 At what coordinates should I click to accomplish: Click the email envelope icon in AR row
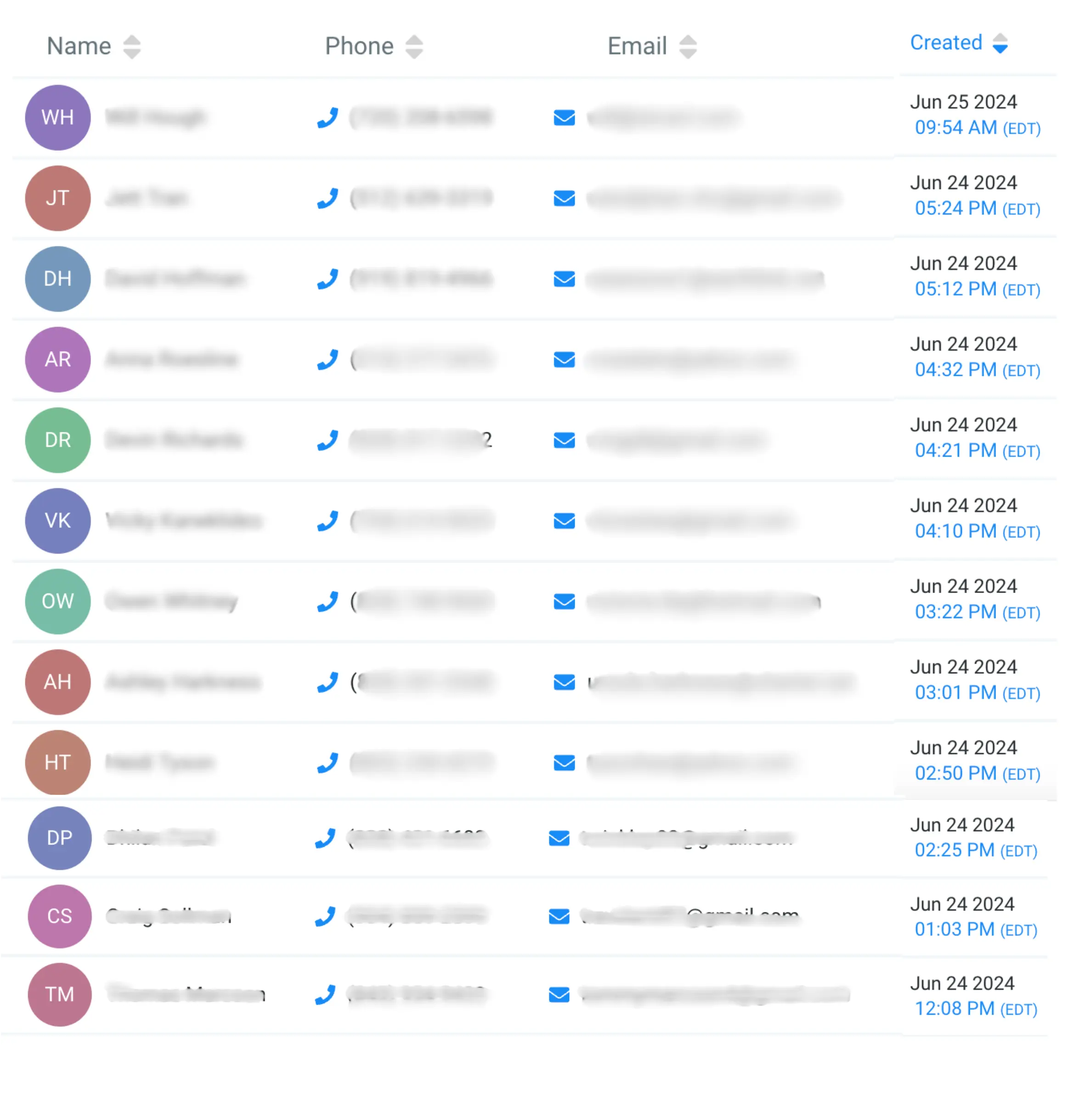coord(564,359)
